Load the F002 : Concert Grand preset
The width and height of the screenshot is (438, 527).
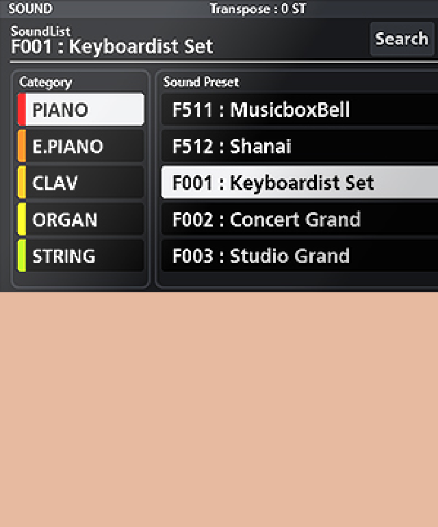pyautogui.click(x=300, y=220)
